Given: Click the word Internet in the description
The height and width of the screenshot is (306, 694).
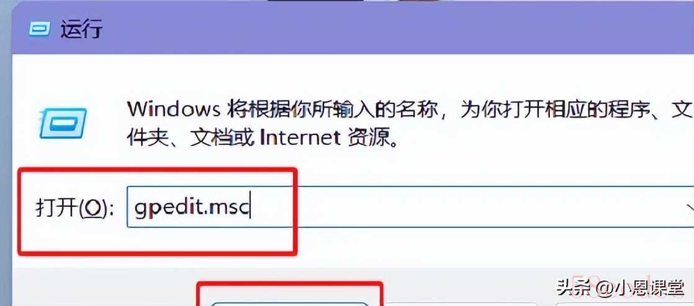Looking at the screenshot, I should coord(300,138).
